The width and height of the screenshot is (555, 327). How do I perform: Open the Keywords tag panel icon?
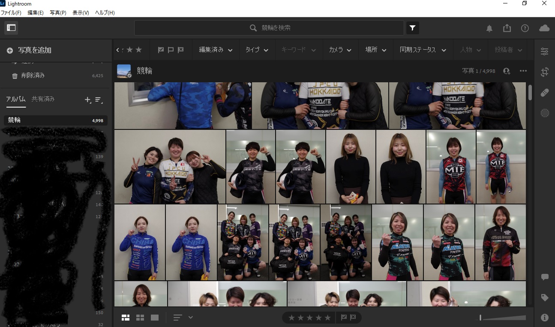[x=544, y=297]
